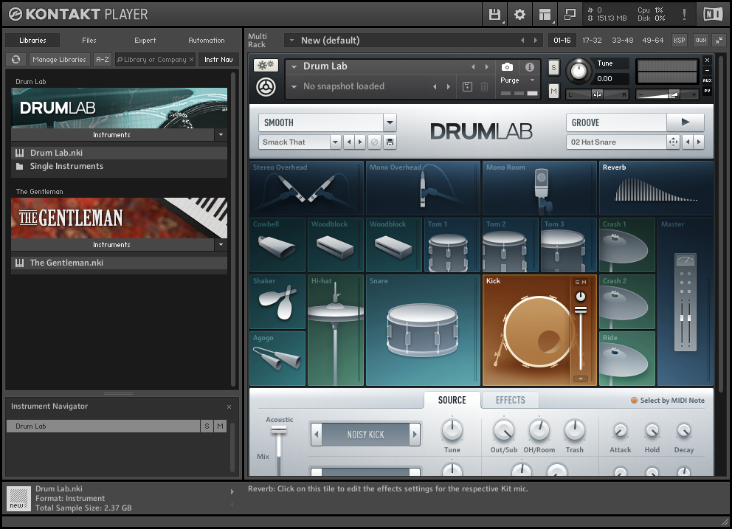Open the Single Instruments folder

(119, 166)
